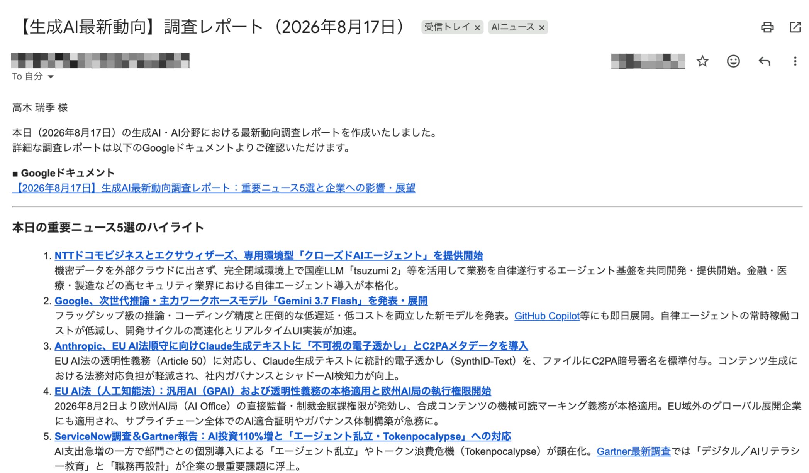Open the Anthropic Claude watermark article link
Screen dimensions: 809x473
coord(291,346)
